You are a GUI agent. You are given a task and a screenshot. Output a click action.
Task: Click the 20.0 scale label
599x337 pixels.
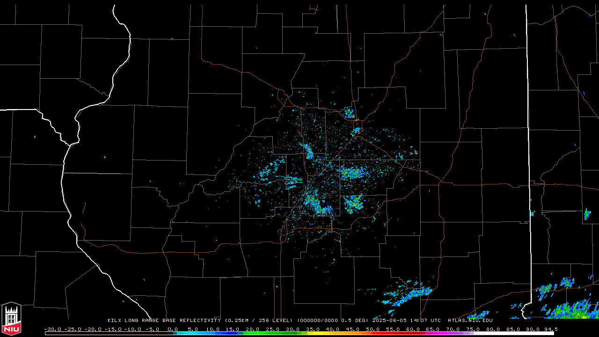(253, 330)
